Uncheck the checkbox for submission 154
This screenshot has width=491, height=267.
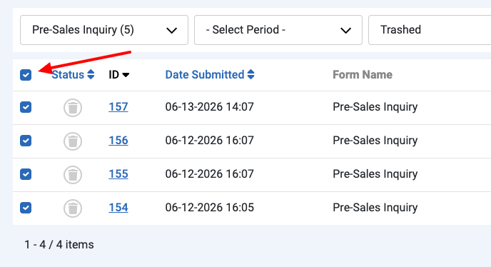(x=26, y=208)
